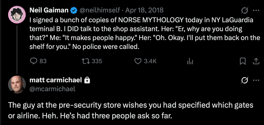Click the matt carmichael display name
264x125 pixels.
pos(56,80)
